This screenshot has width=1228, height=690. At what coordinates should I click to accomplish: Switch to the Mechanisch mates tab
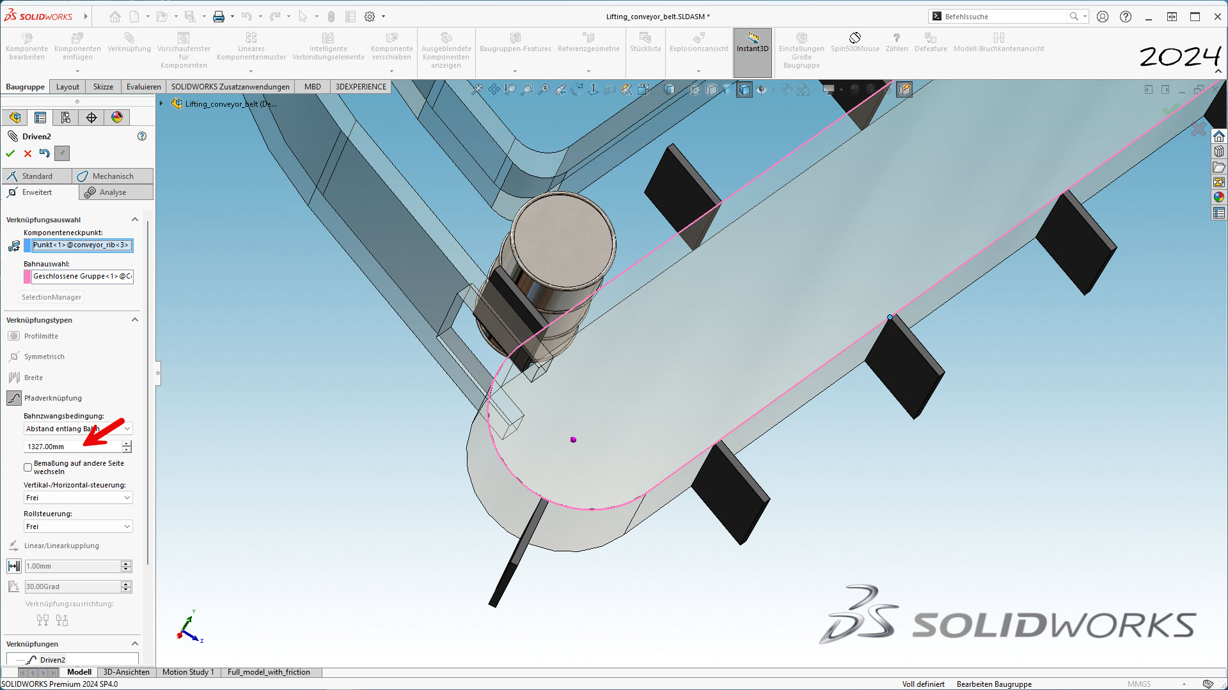tap(113, 176)
